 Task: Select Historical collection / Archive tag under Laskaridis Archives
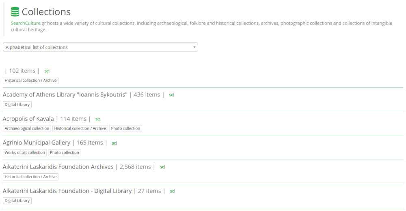30,177
